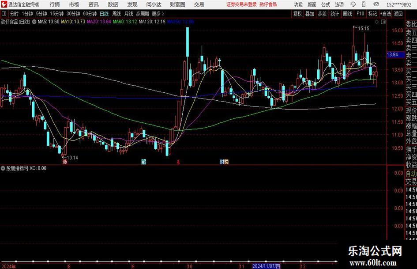Open the 问小达 menu
The image size is (417, 269).
pyautogui.click(x=154, y=4)
